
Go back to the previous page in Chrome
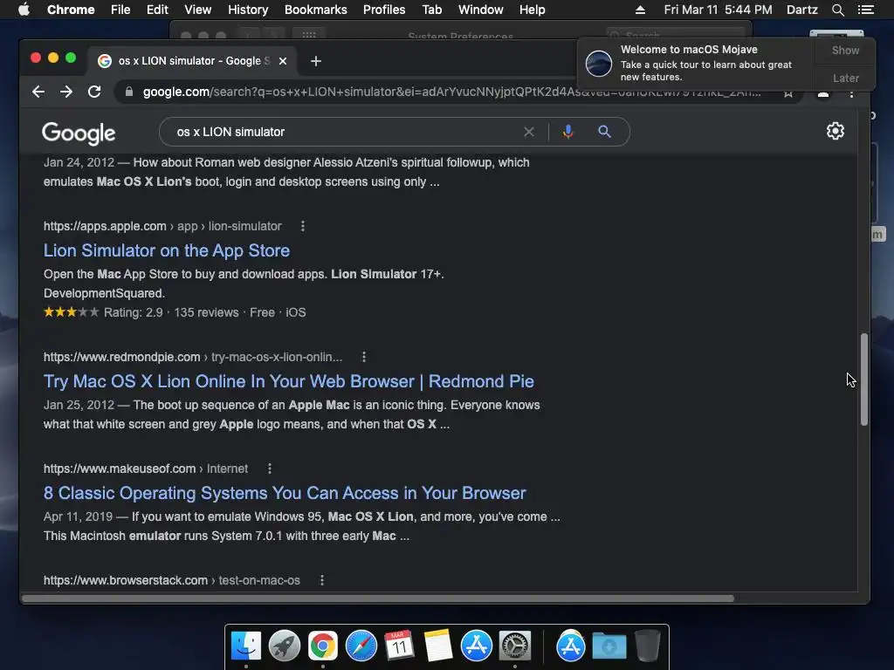point(38,92)
